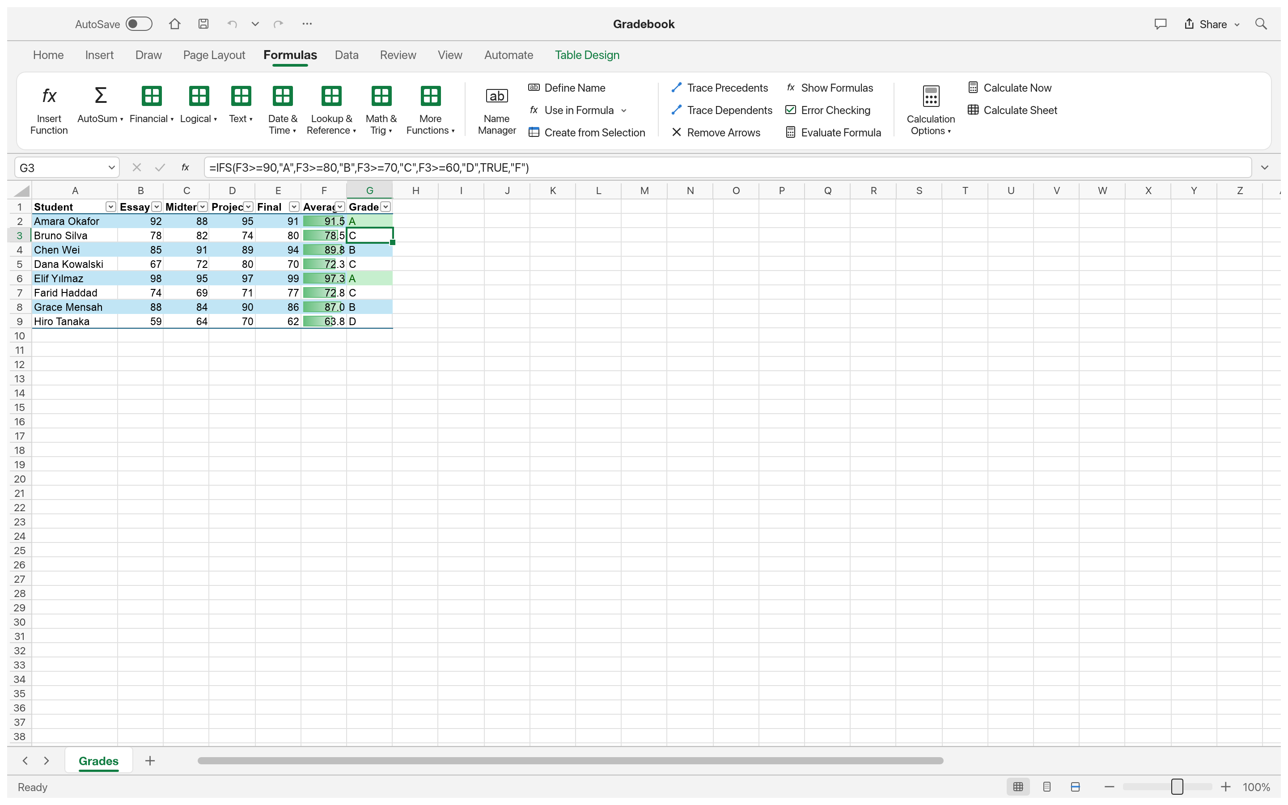Open the Midterm column filter dropdown

202,207
